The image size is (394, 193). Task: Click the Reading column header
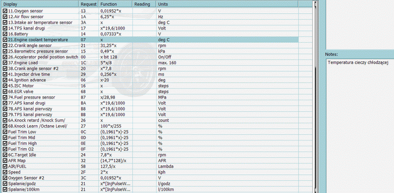coord(144,4)
